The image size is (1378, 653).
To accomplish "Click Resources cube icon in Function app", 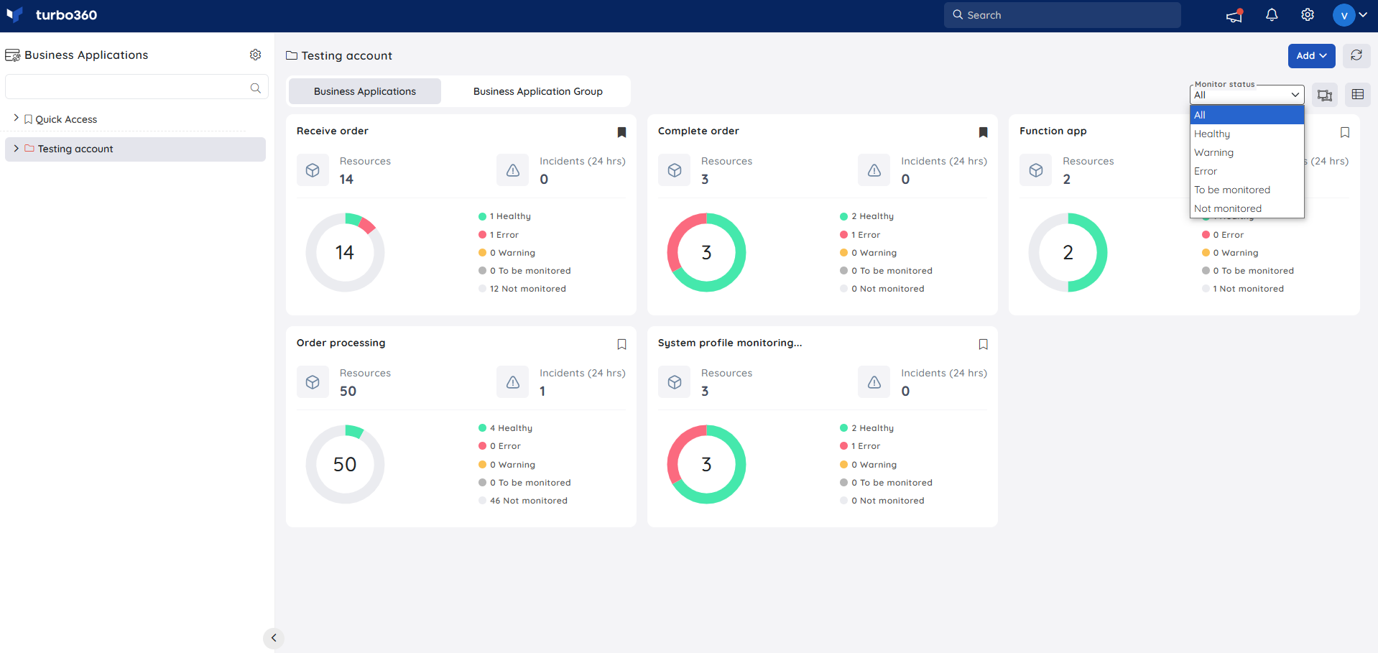I will tap(1036, 170).
